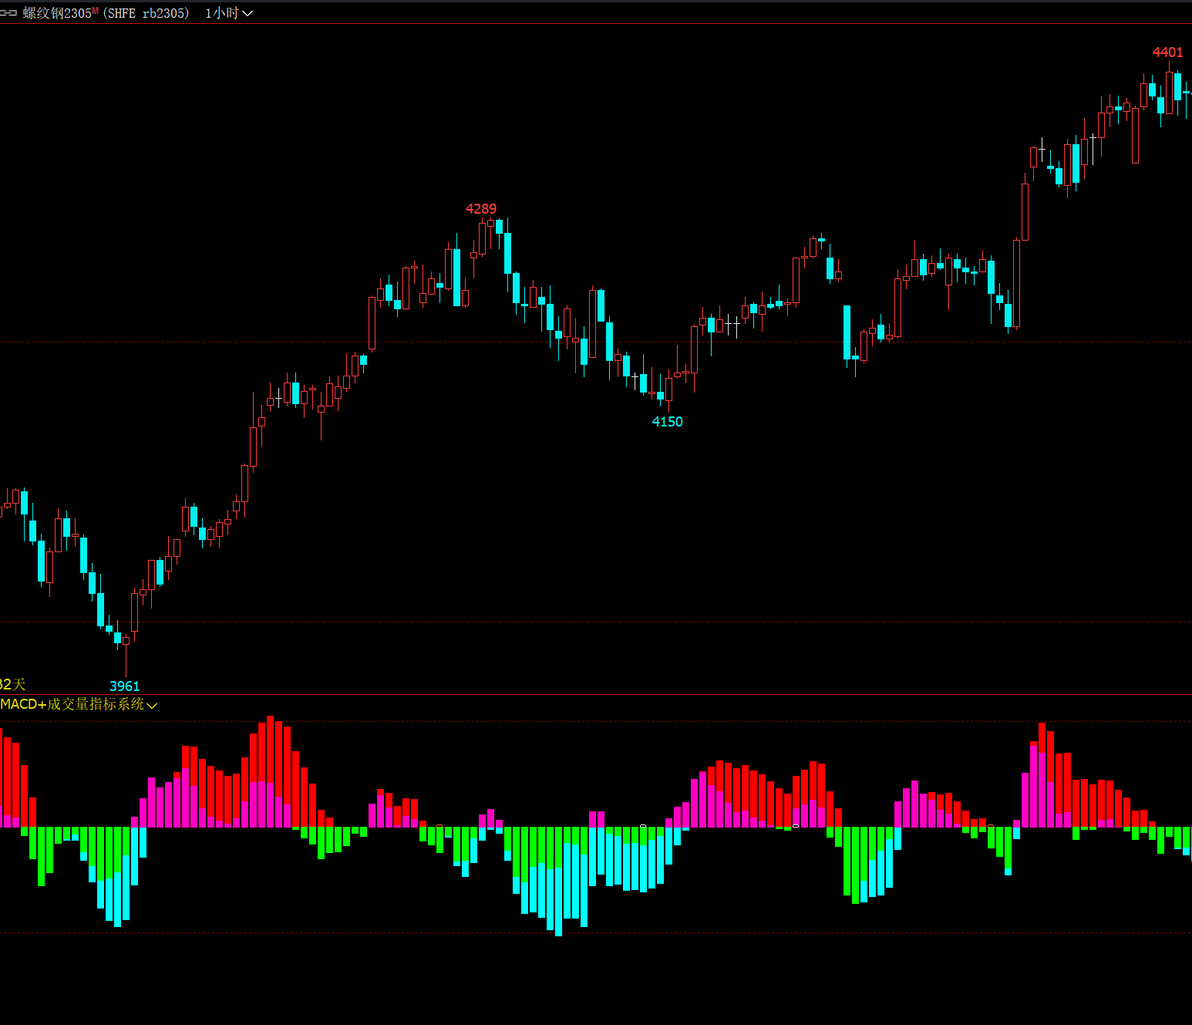The height and width of the screenshot is (1025, 1192).
Task: Expand the MACD+成交量指标系统 indicator dropdown
Action: [152, 705]
